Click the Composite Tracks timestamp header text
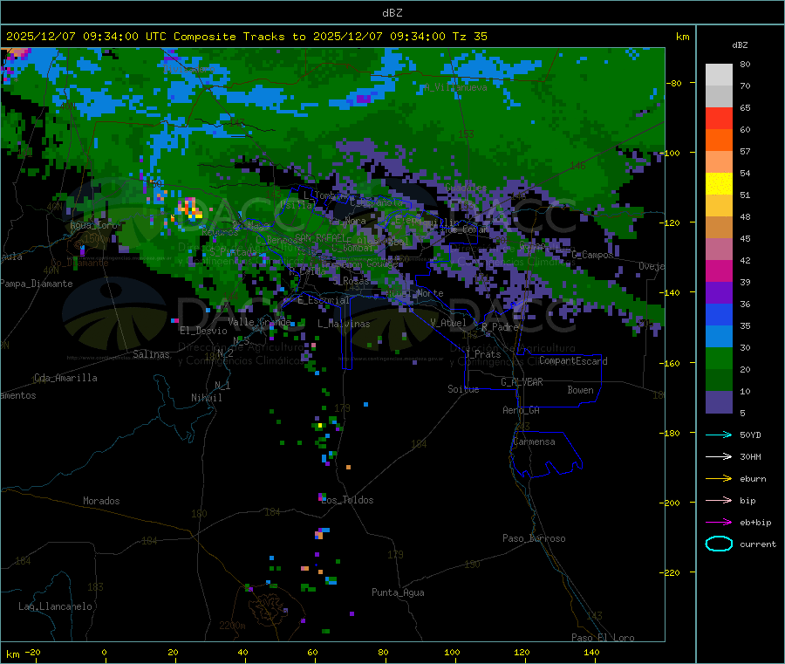Screen dimensions: 785x664 [x=247, y=37]
